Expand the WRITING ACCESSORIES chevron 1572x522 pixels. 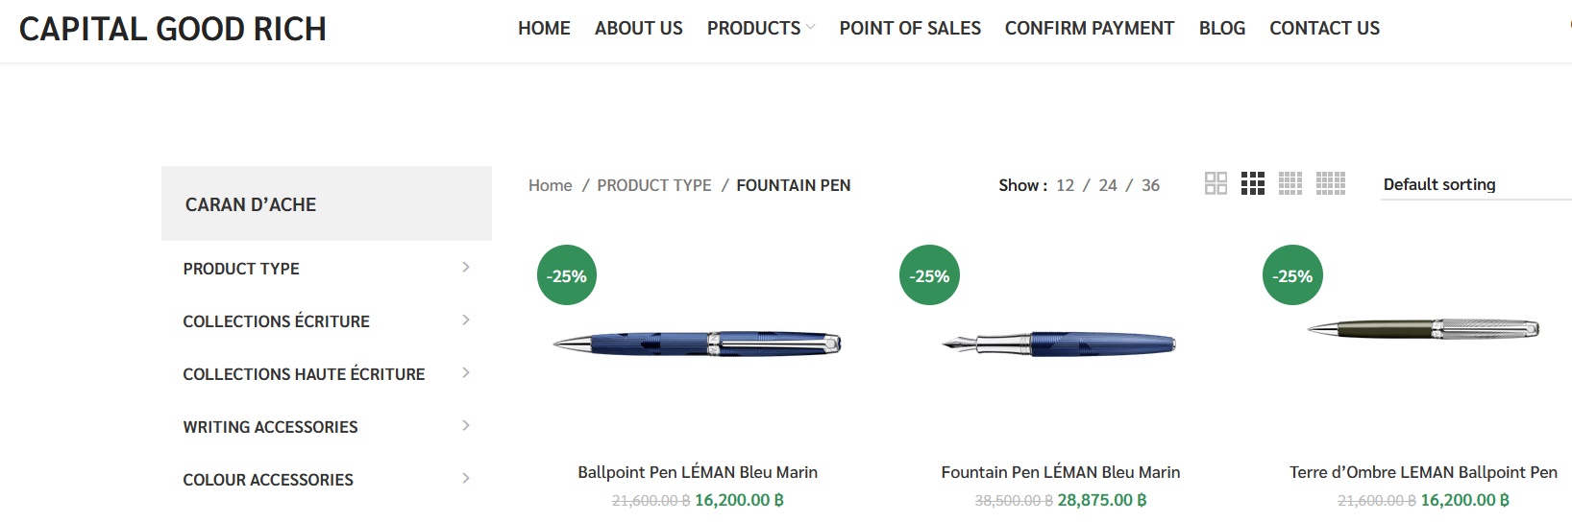click(466, 426)
